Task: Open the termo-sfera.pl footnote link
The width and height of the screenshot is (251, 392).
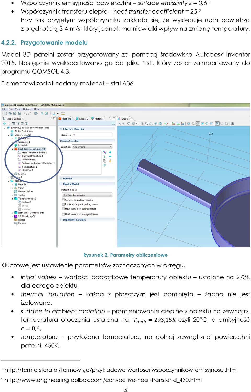Action: tap(121, 370)
